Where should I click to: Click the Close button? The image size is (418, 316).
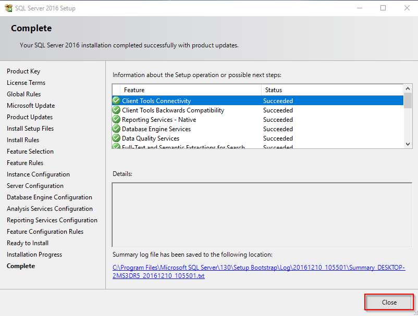click(x=389, y=302)
